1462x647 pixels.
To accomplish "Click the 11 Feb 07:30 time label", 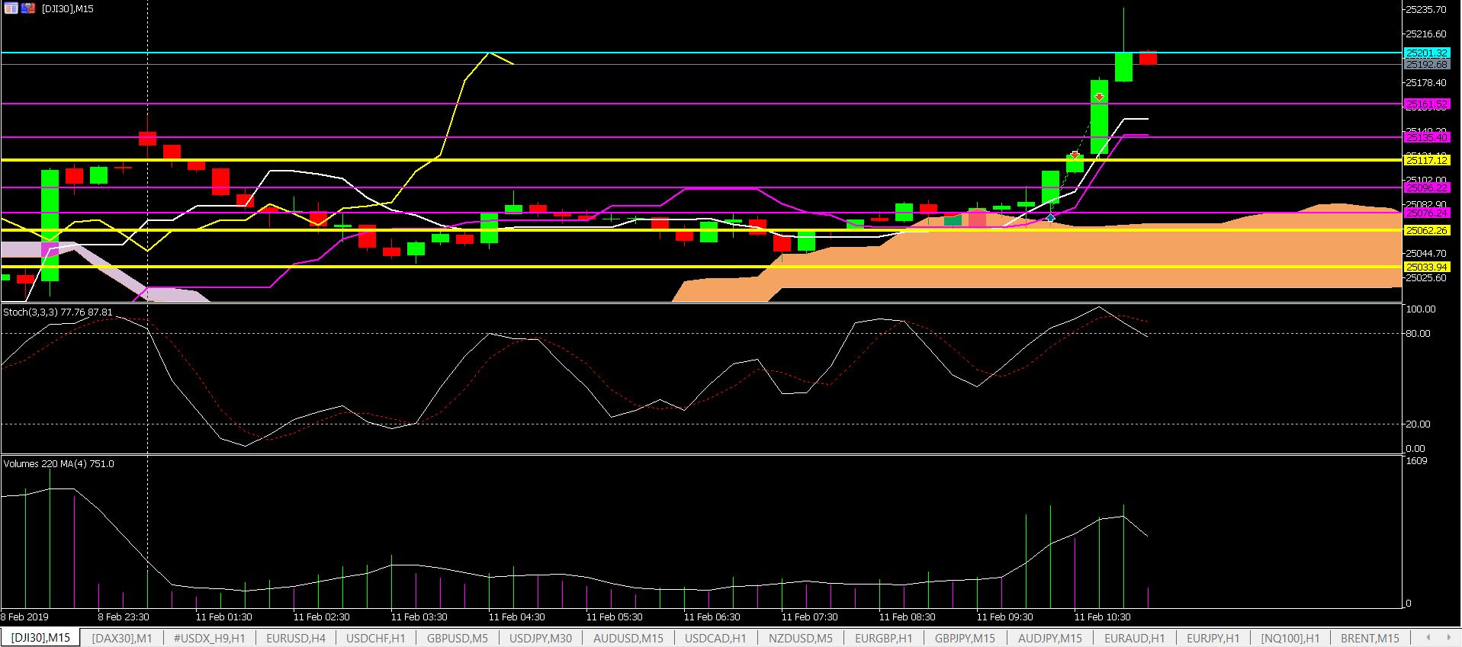I will tap(810, 617).
